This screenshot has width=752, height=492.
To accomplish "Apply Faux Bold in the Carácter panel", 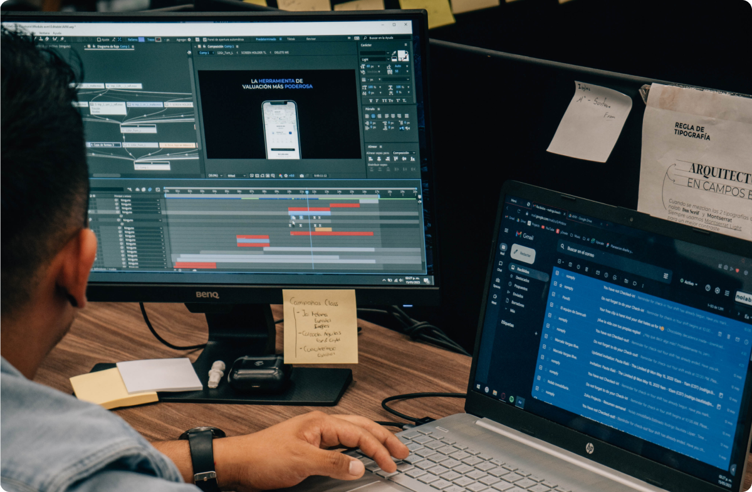I will click(x=372, y=100).
